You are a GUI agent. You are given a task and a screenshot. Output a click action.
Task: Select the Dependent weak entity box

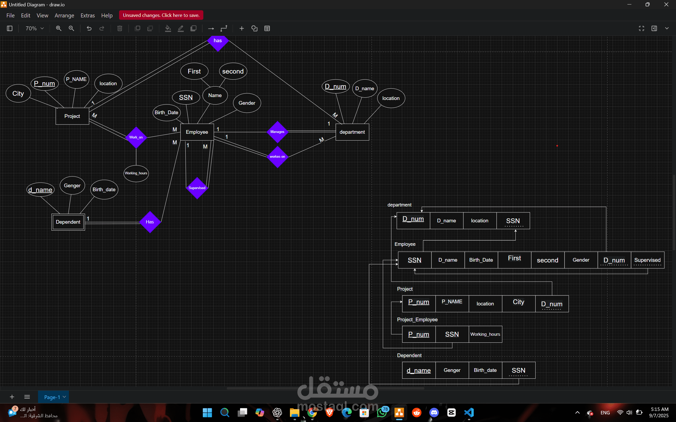click(68, 222)
